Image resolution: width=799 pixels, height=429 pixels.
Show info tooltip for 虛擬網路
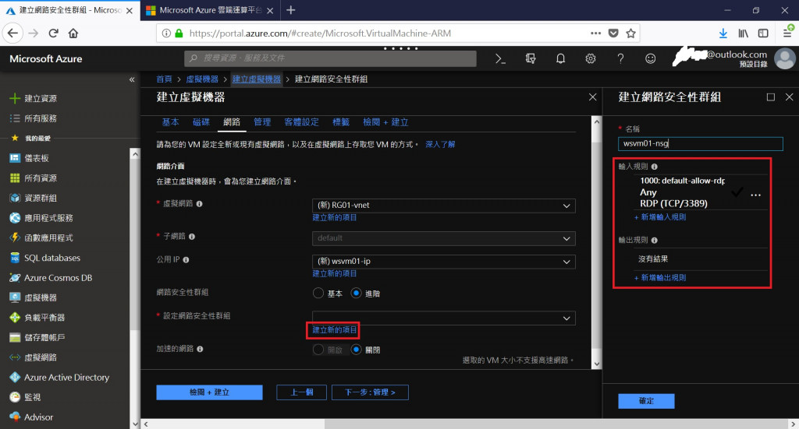pos(199,203)
